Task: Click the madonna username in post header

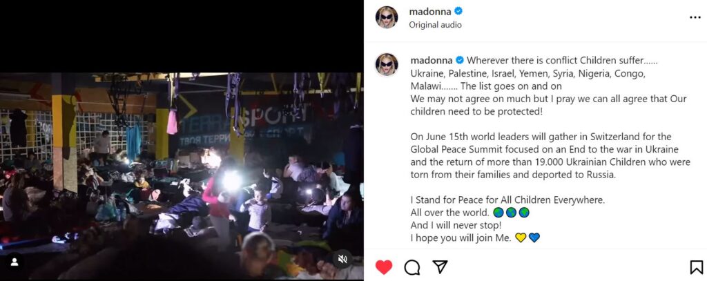Action: (x=429, y=11)
